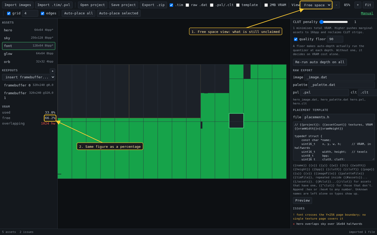Save the current project

point(123,5)
